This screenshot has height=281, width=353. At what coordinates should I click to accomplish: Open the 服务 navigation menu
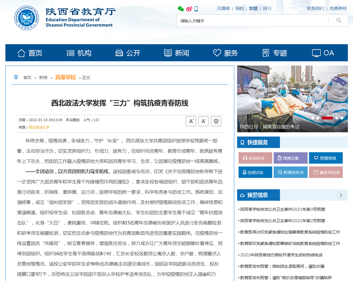pyautogui.click(x=225, y=53)
